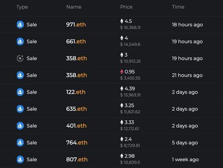Open the 971.eth name link
Image resolution: width=223 pixels, height=168 pixels.
coord(76,25)
